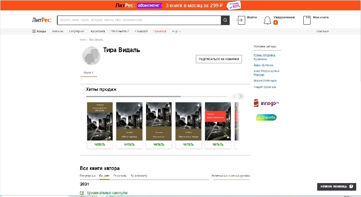Open red-label fifth book cover

click(218, 121)
